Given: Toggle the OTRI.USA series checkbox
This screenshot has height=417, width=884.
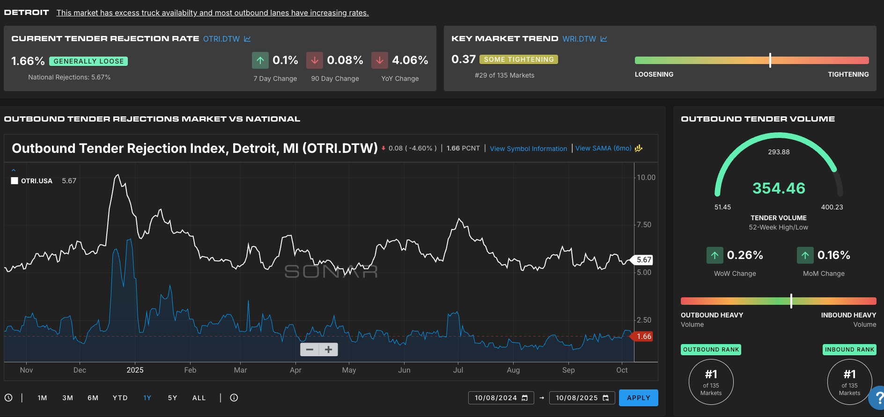Looking at the screenshot, I should click(15, 181).
